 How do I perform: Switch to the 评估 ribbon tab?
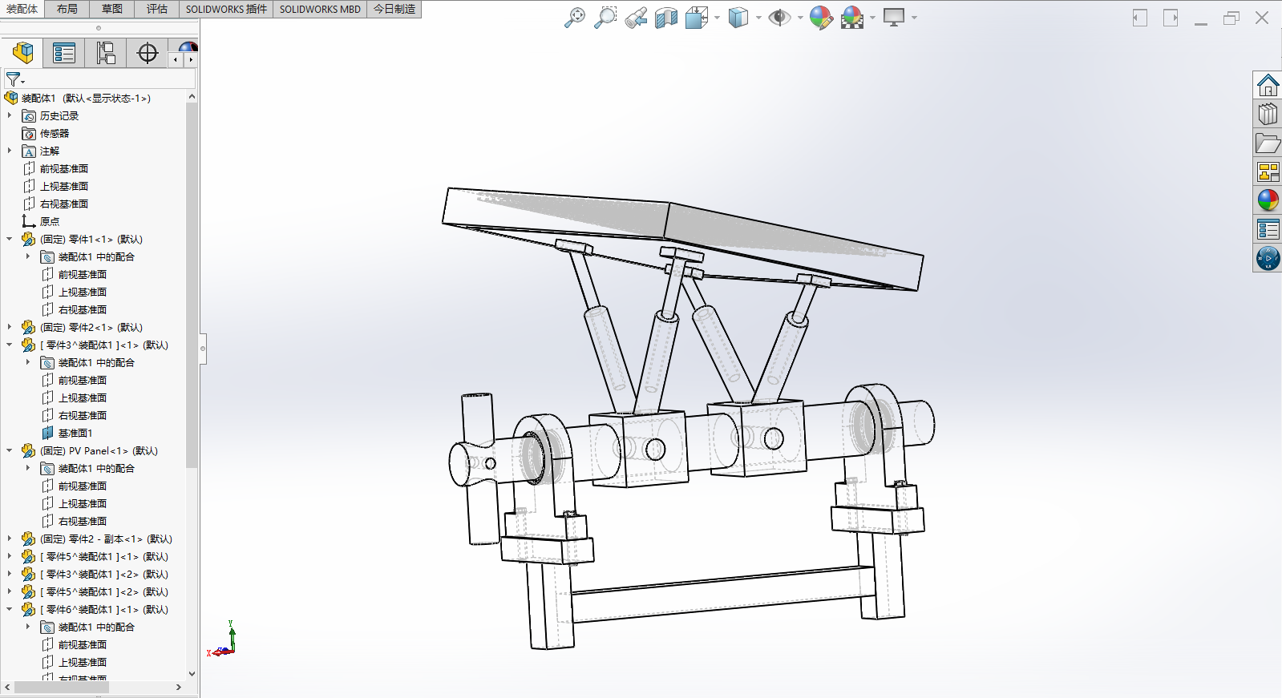(157, 9)
